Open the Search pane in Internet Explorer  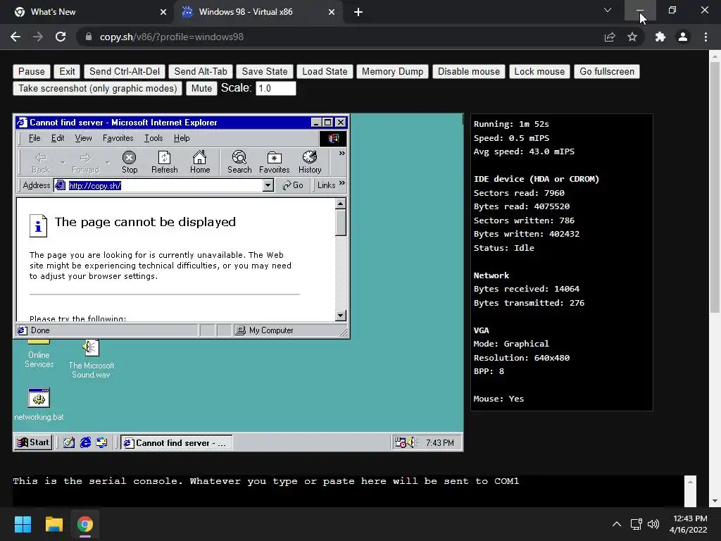[x=239, y=162]
